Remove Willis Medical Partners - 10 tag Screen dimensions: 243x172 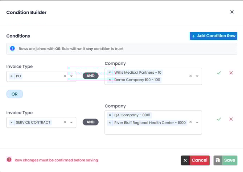coord(110,73)
